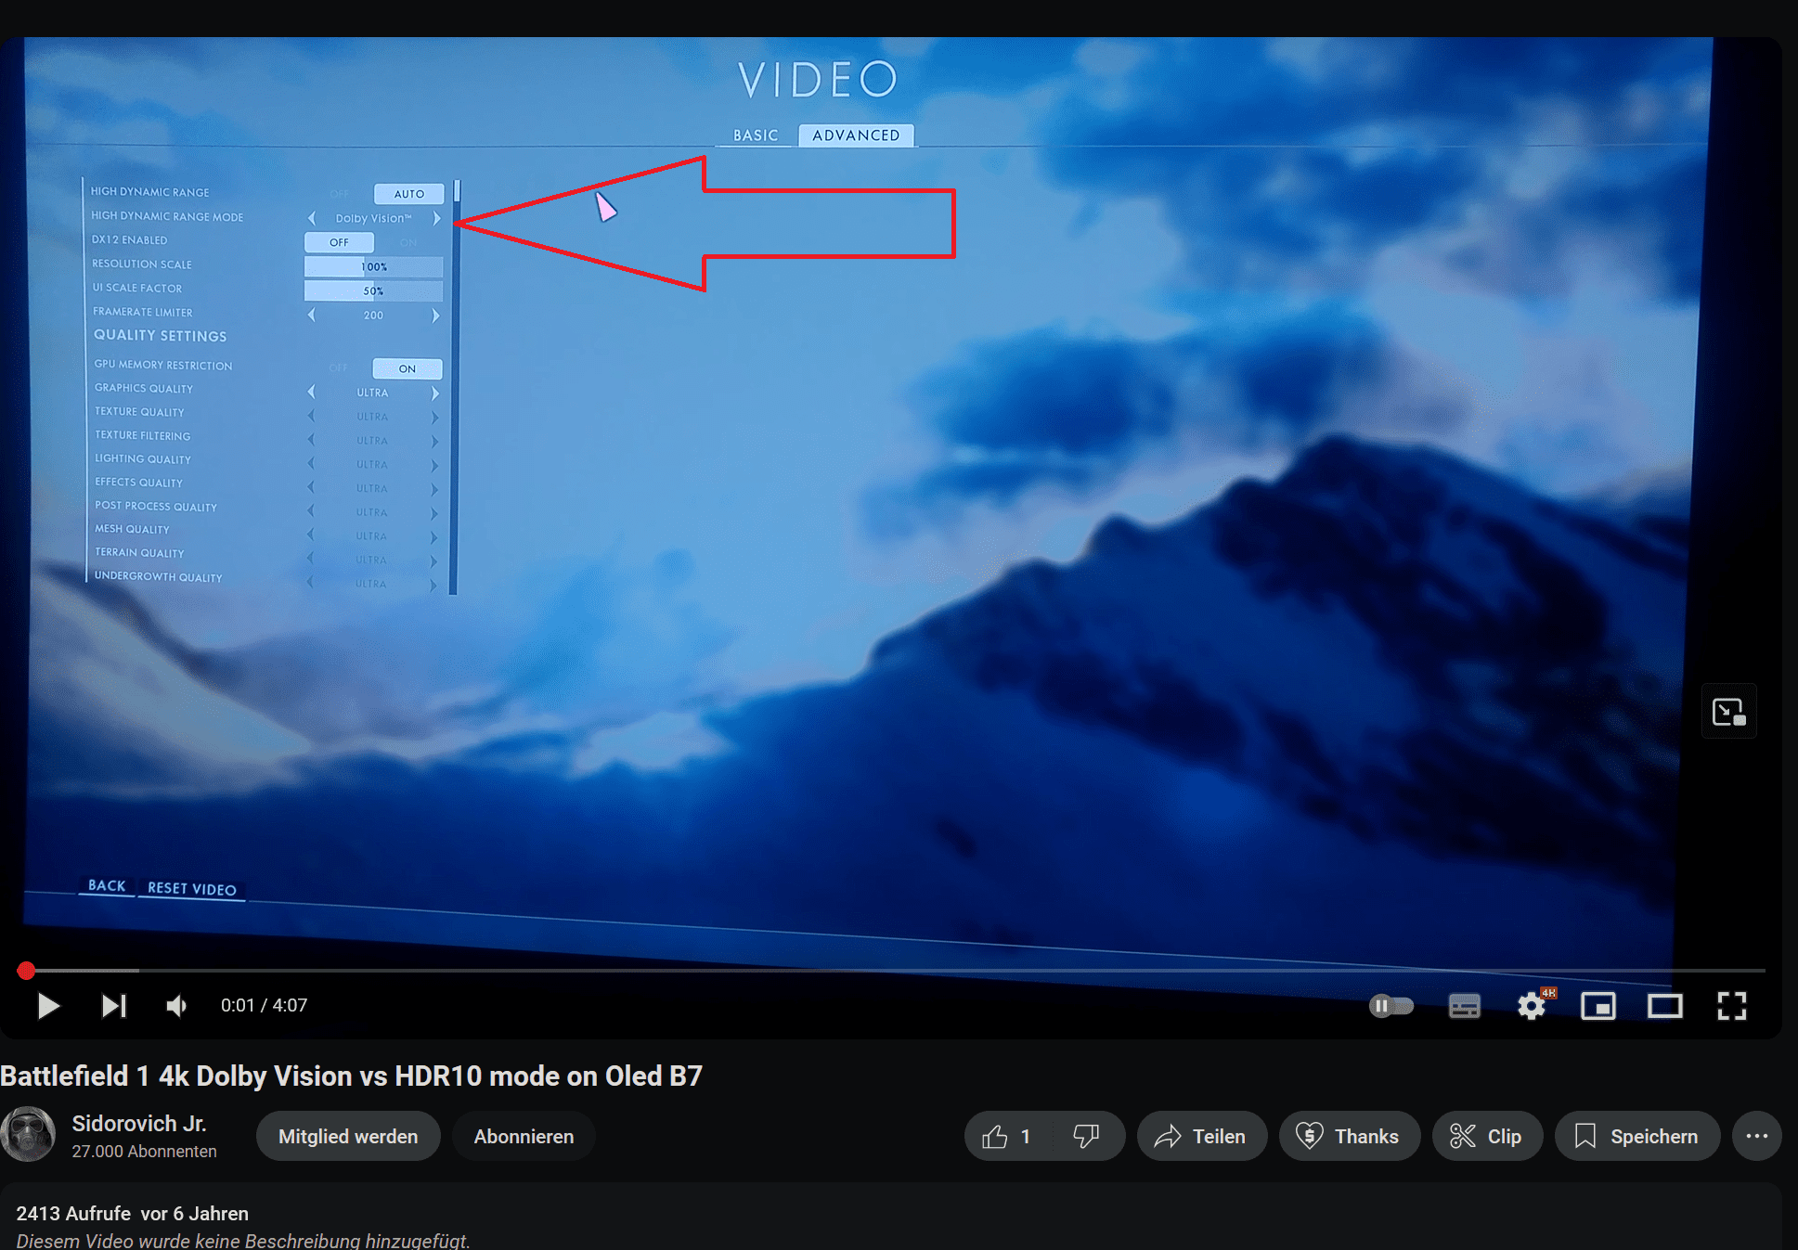This screenshot has width=1798, height=1250.
Task: Skip to next video
Action: tap(113, 1006)
